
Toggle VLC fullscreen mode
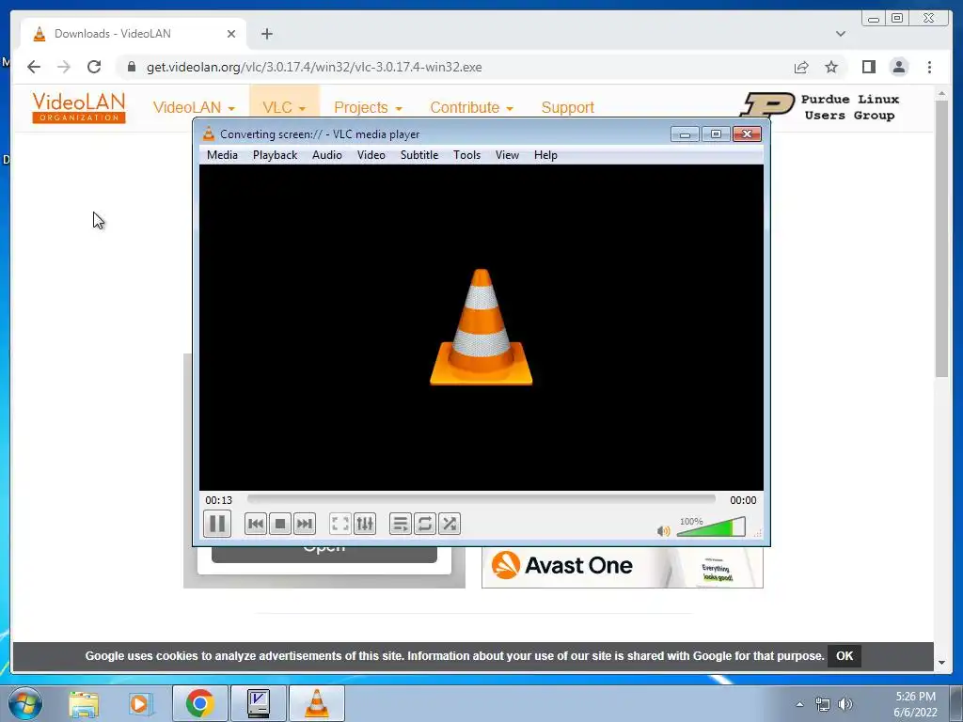click(x=340, y=524)
